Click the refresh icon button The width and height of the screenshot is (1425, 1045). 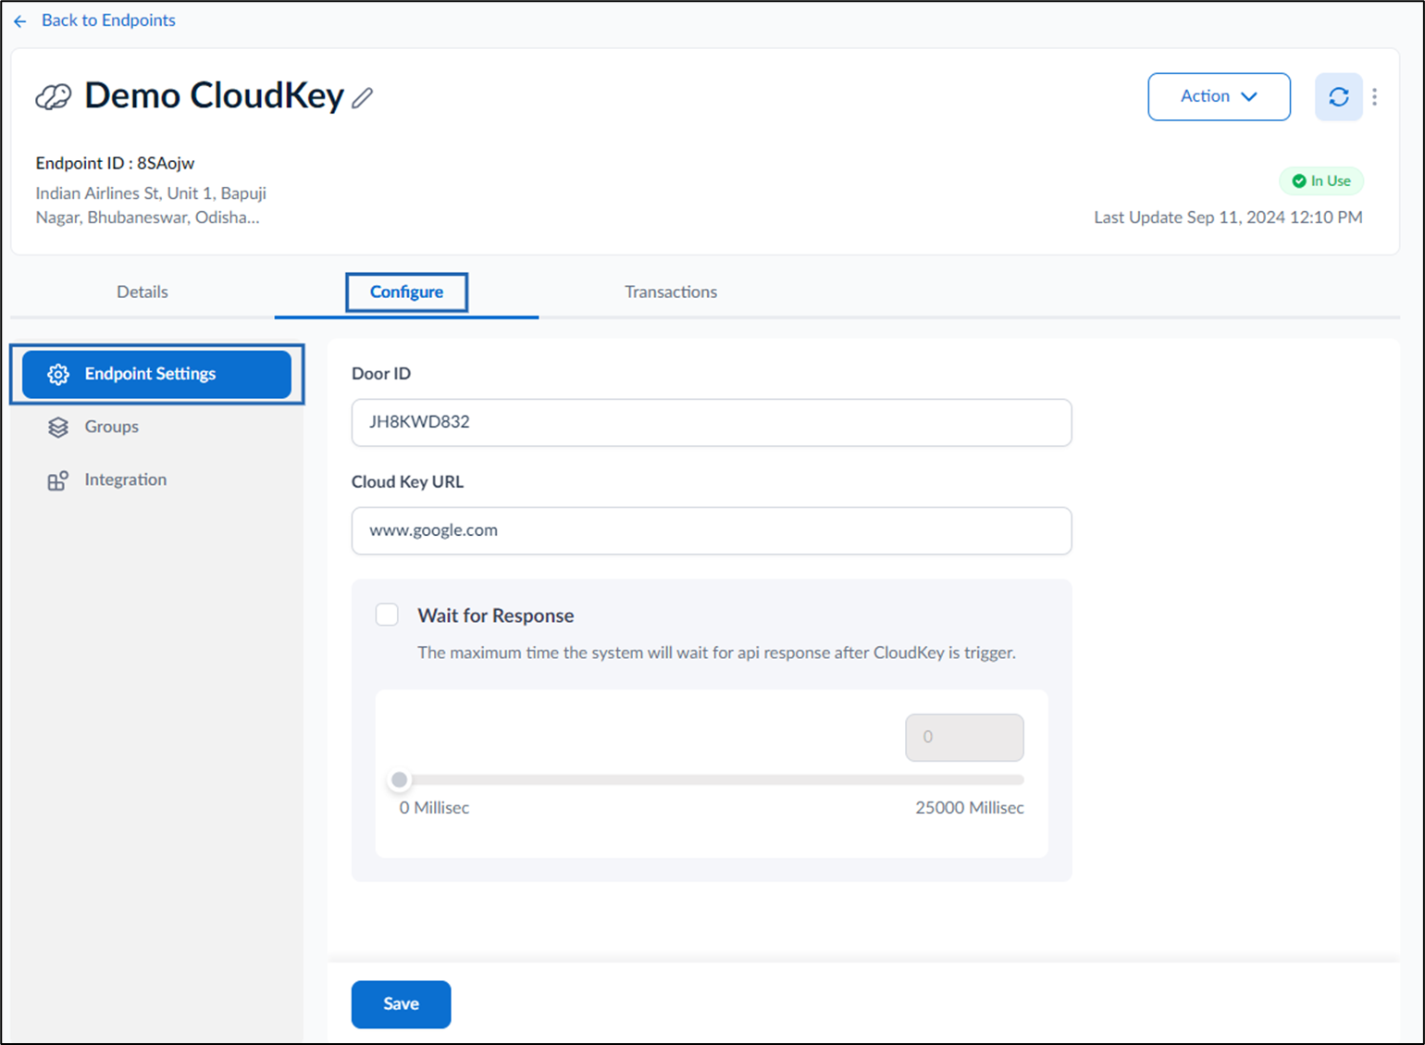point(1339,96)
